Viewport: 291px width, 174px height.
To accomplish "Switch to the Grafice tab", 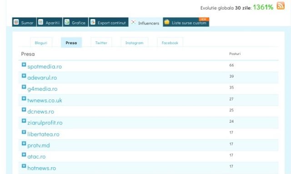I will click(75, 22).
